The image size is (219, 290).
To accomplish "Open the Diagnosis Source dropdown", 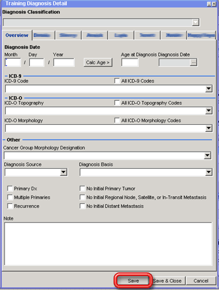I will pyautogui.click(x=63, y=172).
